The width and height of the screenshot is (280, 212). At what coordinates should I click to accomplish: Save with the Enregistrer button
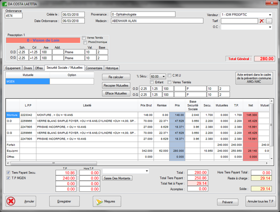64,201
